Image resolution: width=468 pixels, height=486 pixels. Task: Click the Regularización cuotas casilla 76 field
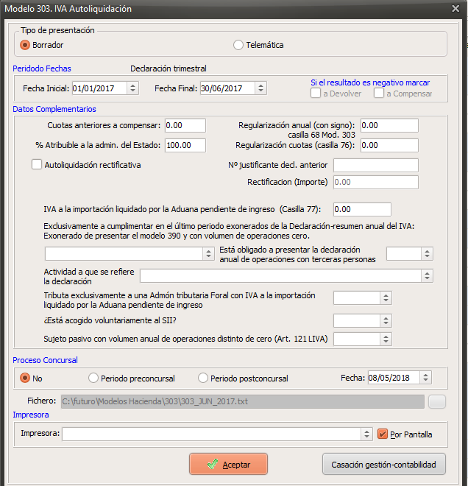[389, 145]
